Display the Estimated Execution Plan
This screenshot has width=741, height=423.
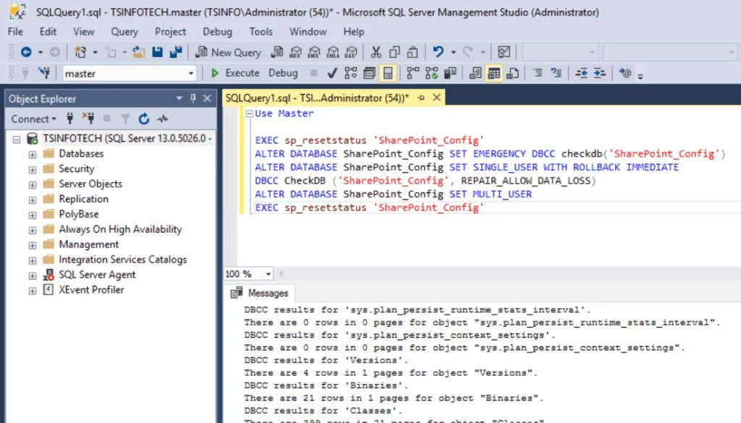pyautogui.click(x=351, y=73)
